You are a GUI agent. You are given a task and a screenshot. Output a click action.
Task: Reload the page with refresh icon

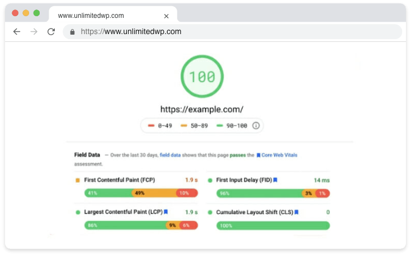[x=51, y=32]
